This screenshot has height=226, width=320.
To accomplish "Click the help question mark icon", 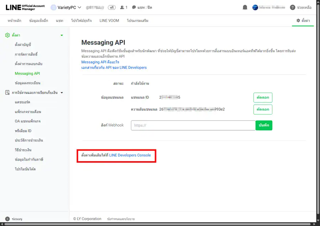I will (x=293, y=7).
